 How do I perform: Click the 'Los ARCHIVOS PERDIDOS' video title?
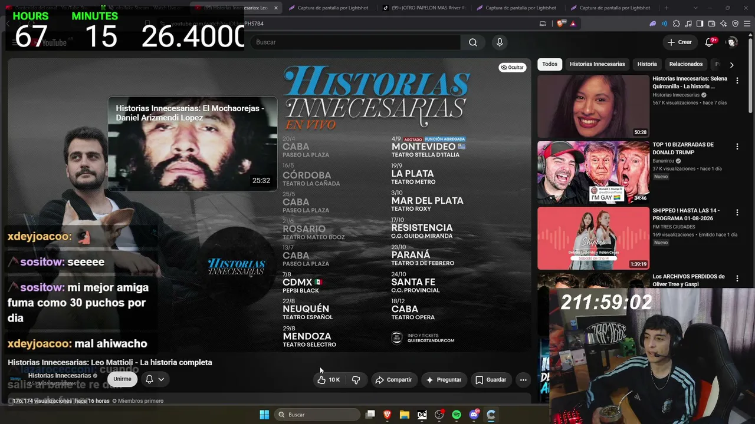pos(688,280)
